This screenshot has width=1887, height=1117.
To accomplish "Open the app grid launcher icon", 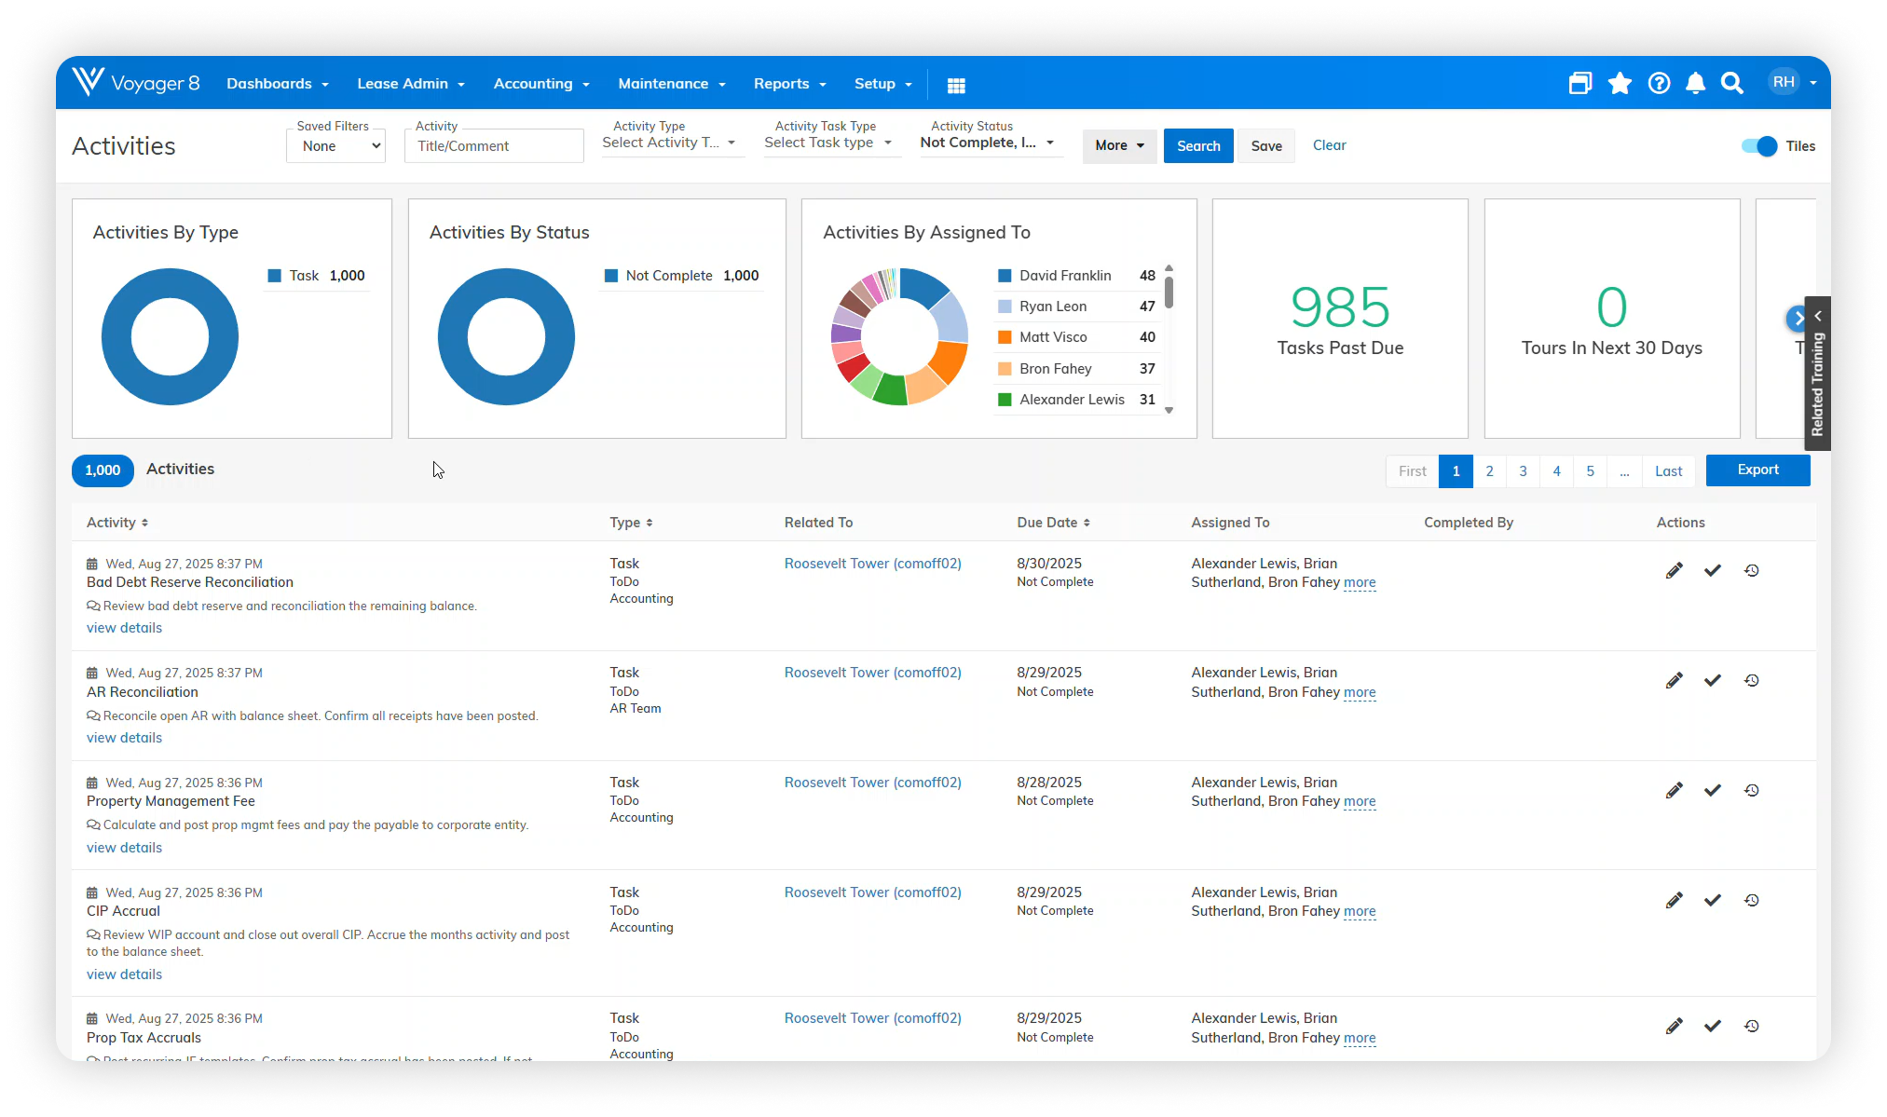I will coord(956,86).
